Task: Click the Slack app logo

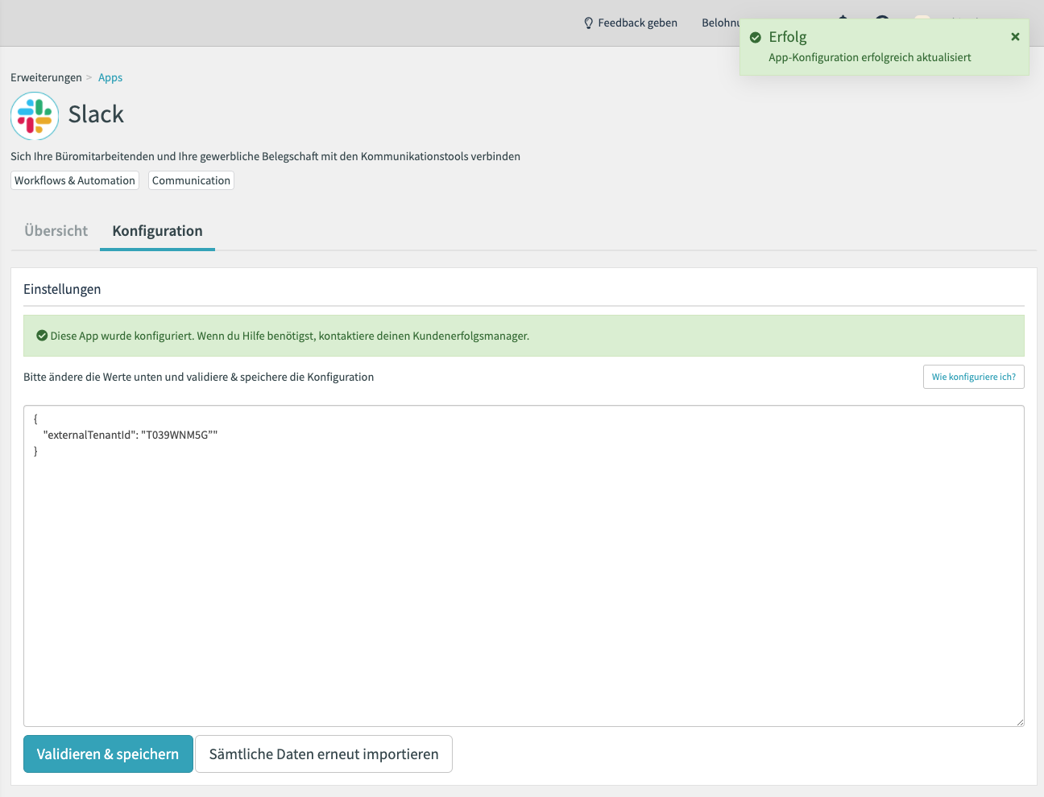Action: (x=35, y=116)
